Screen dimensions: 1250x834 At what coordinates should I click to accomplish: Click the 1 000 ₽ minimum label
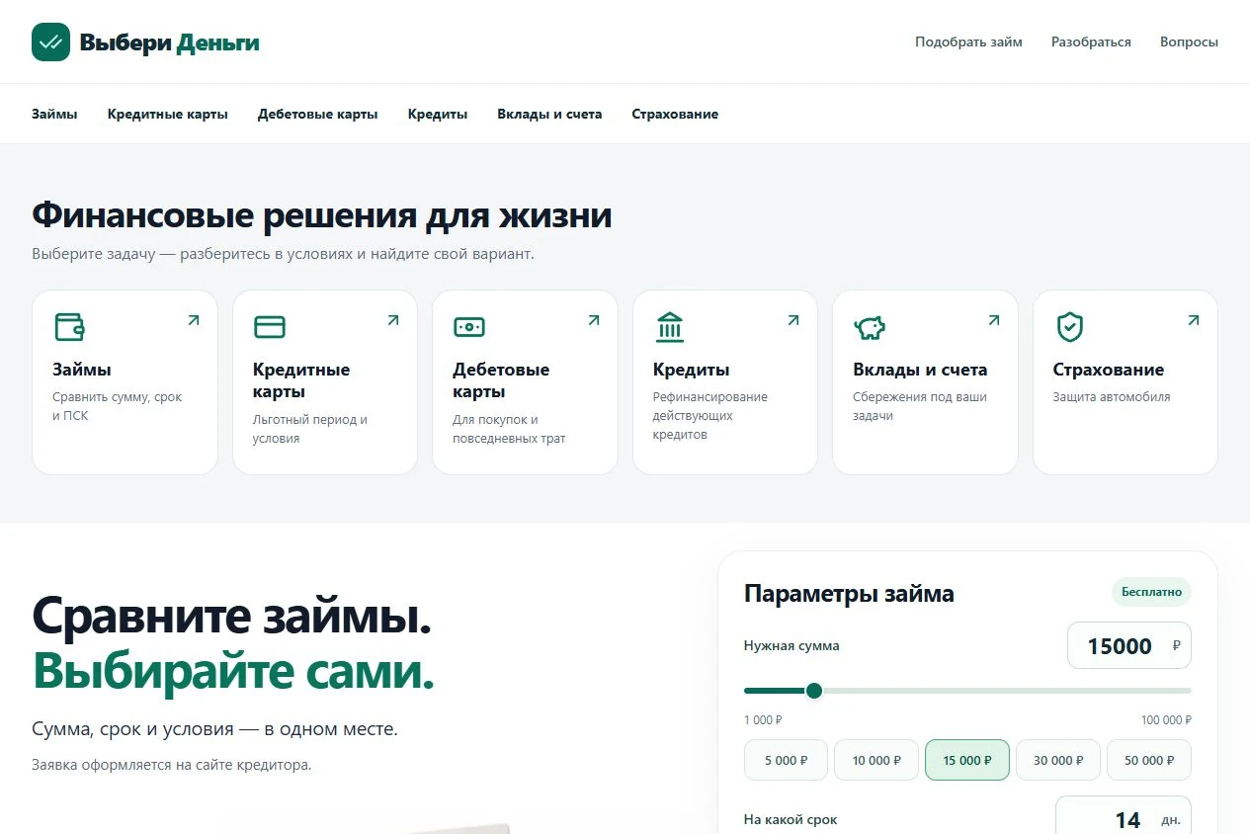[763, 720]
